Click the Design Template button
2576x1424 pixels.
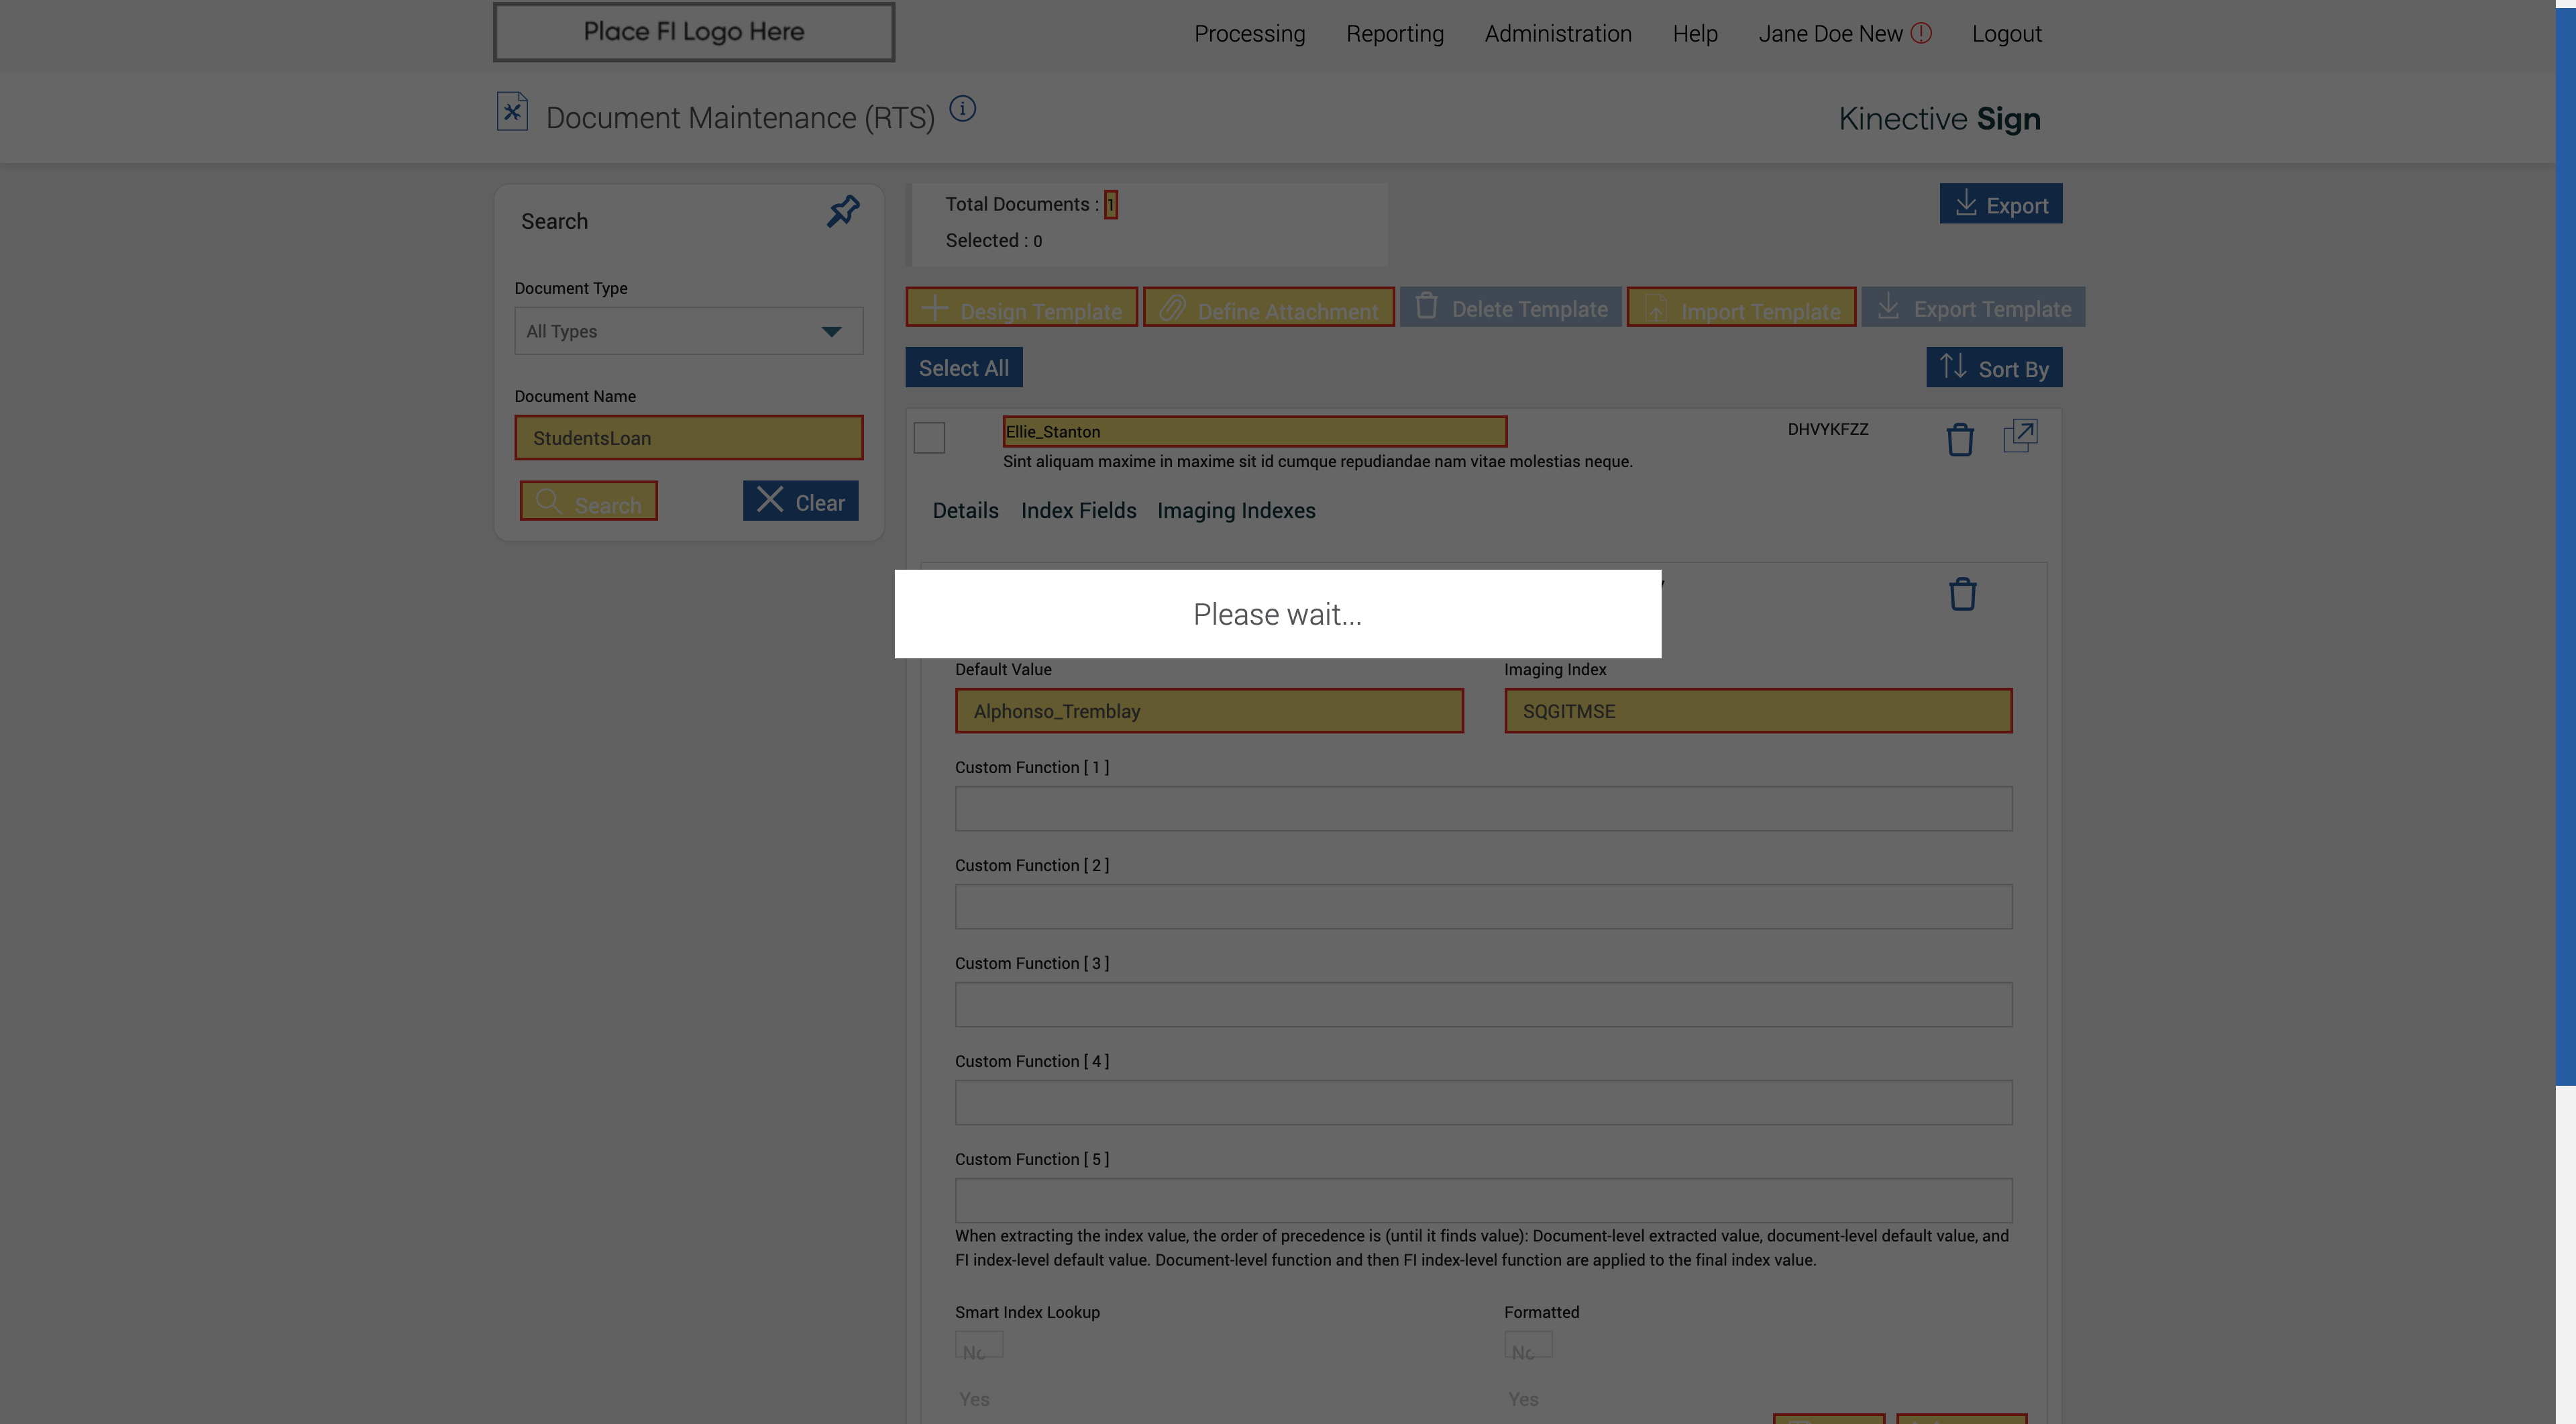1021,308
